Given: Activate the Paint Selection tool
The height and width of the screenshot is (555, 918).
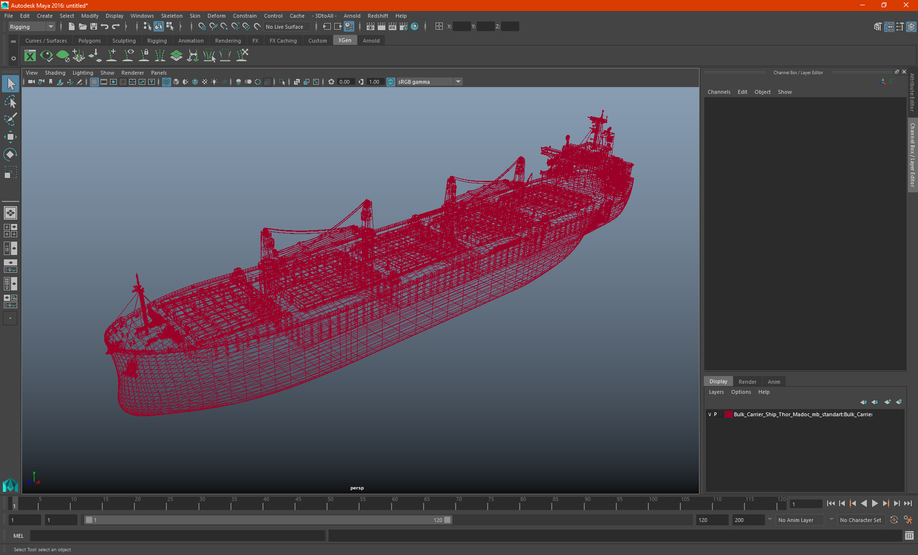Looking at the screenshot, I should click(11, 119).
